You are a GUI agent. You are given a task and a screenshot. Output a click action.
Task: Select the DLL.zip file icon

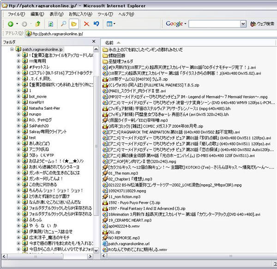point(105,232)
